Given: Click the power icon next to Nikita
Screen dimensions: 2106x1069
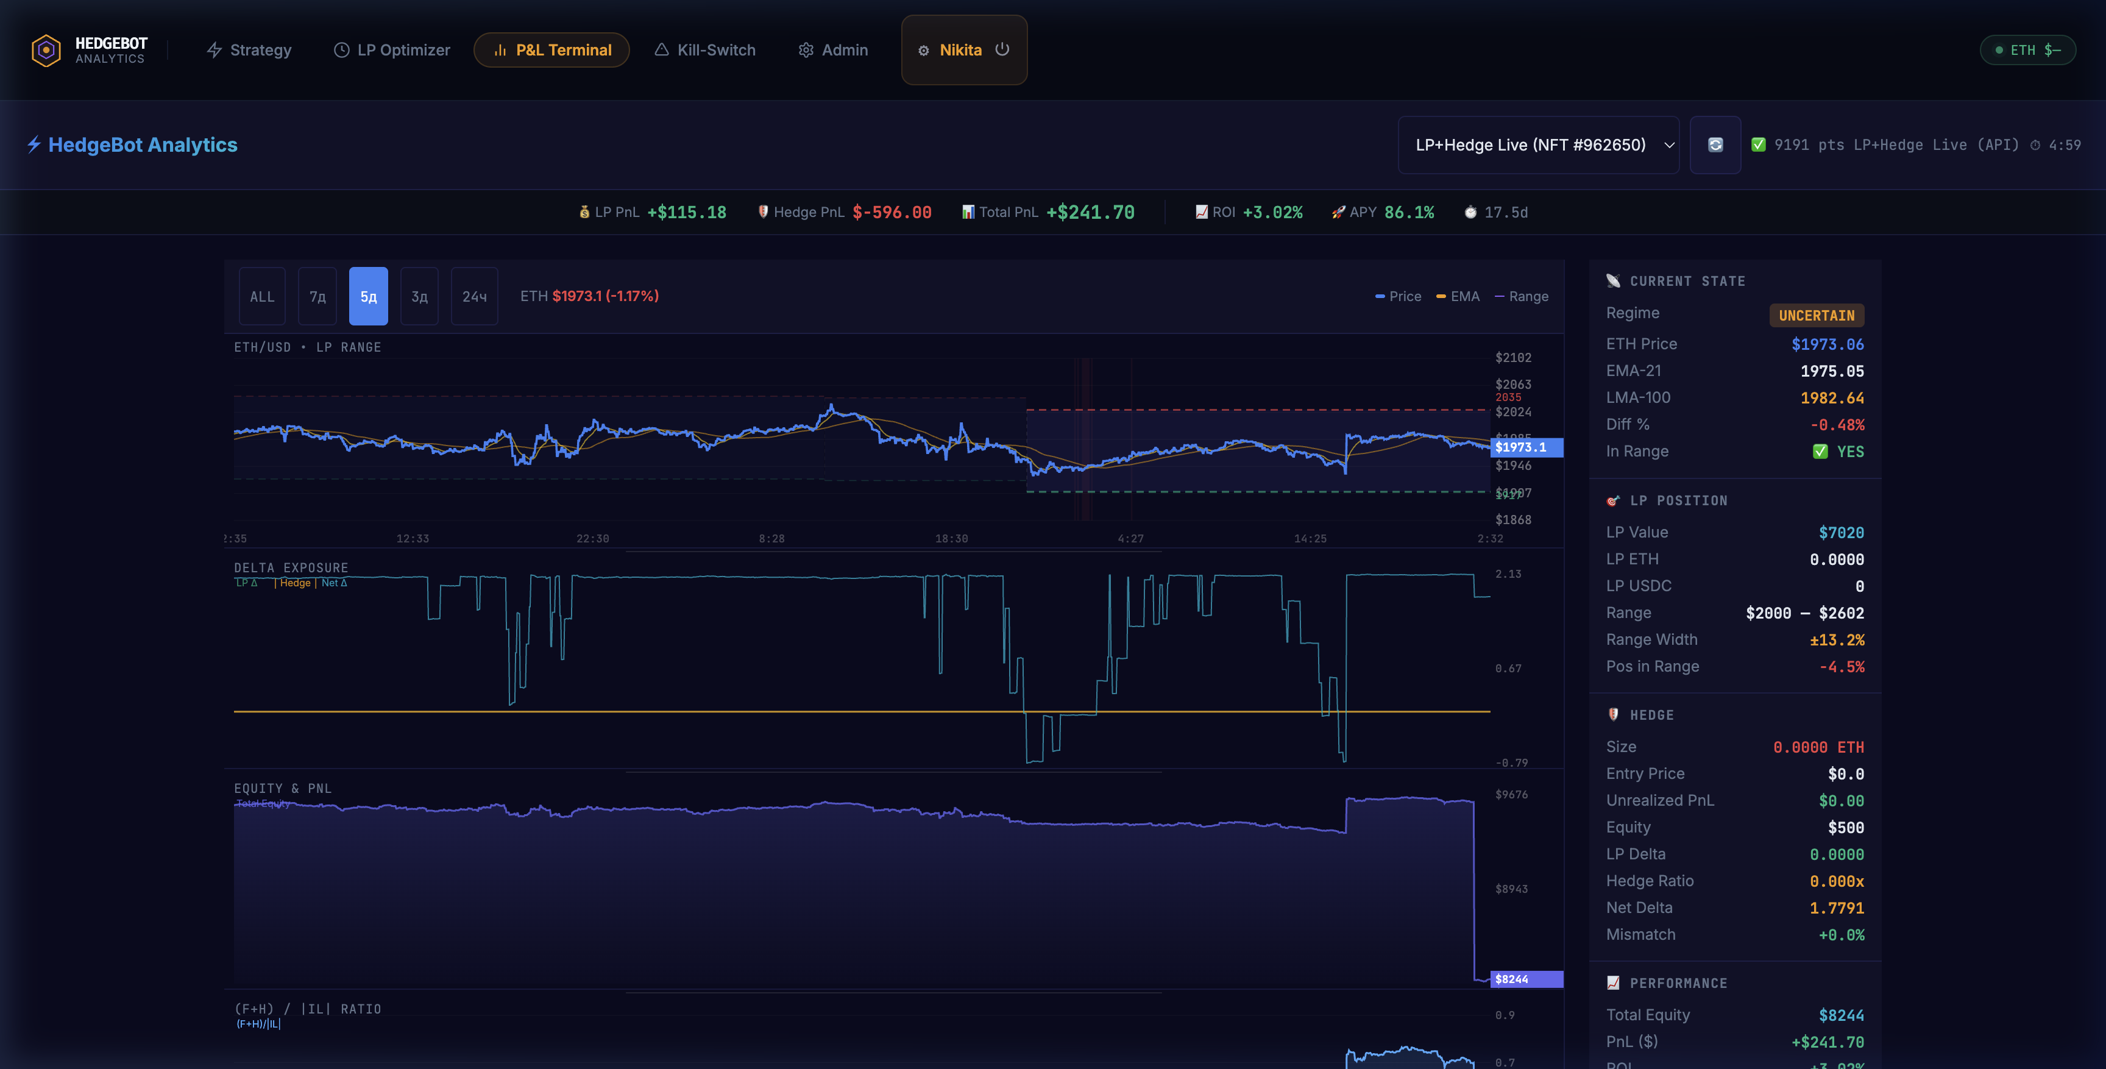Looking at the screenshot, I should point(1002,49).
